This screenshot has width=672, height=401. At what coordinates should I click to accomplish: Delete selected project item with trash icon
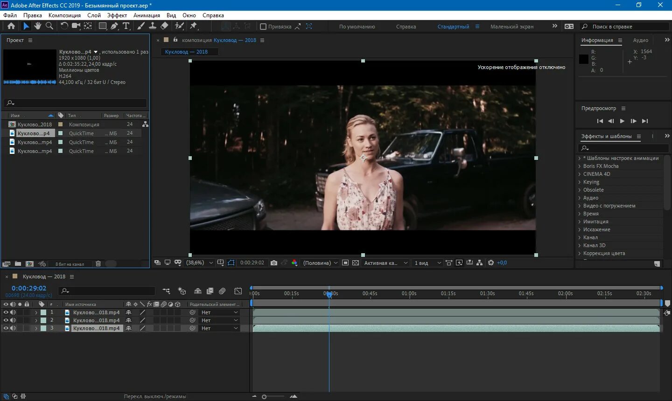pyautogui.click(x=98, y=264)
